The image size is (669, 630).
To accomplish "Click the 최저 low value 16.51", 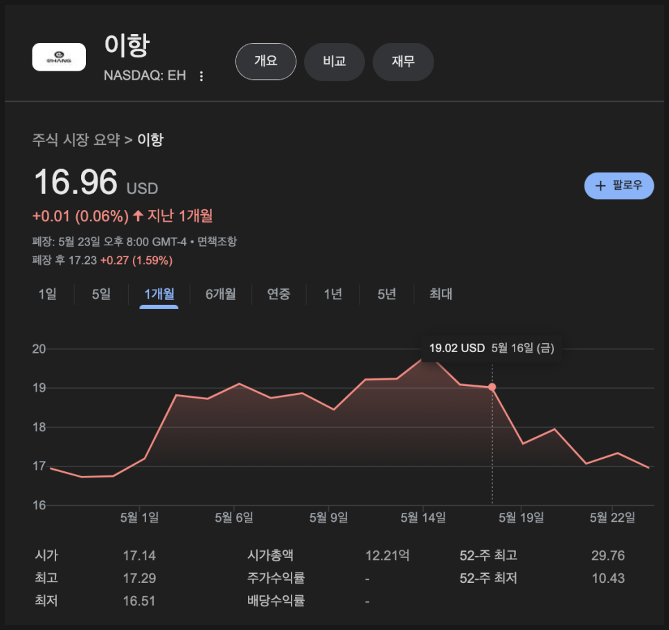I will [139, 601].
